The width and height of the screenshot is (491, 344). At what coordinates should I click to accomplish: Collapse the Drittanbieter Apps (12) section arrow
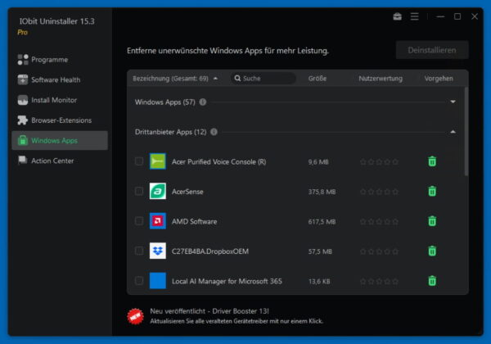point(453,132)
